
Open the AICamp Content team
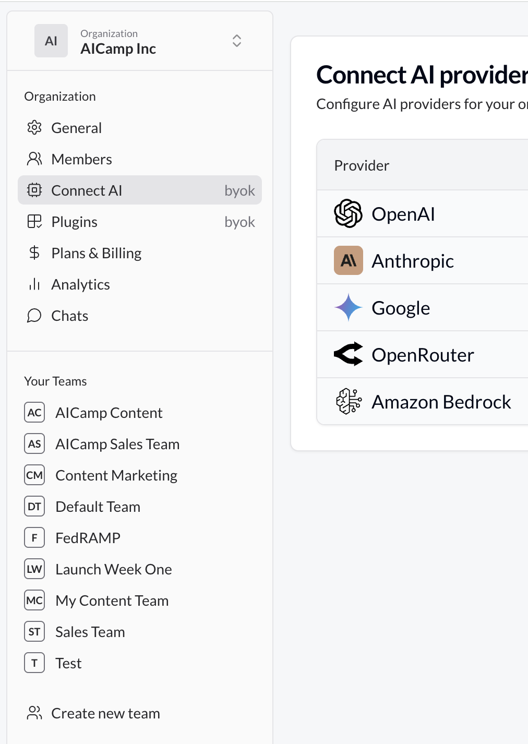140,413
